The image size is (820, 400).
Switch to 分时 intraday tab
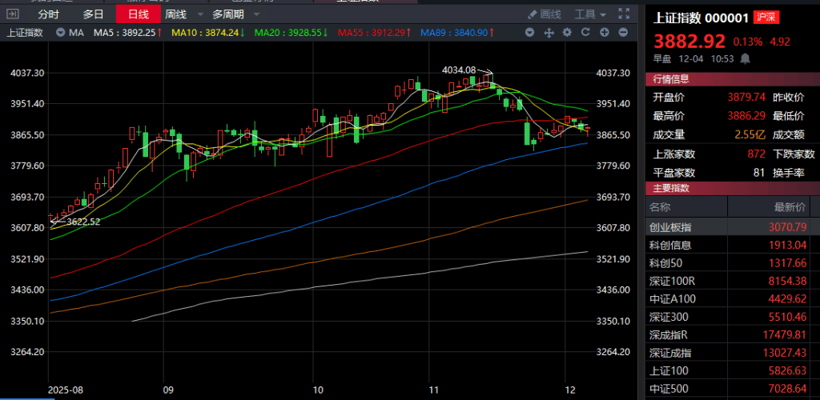coord(48,14)
